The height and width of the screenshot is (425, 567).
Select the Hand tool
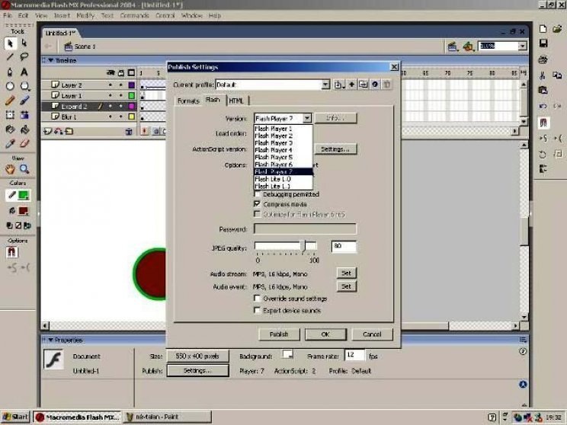[10, 169]
